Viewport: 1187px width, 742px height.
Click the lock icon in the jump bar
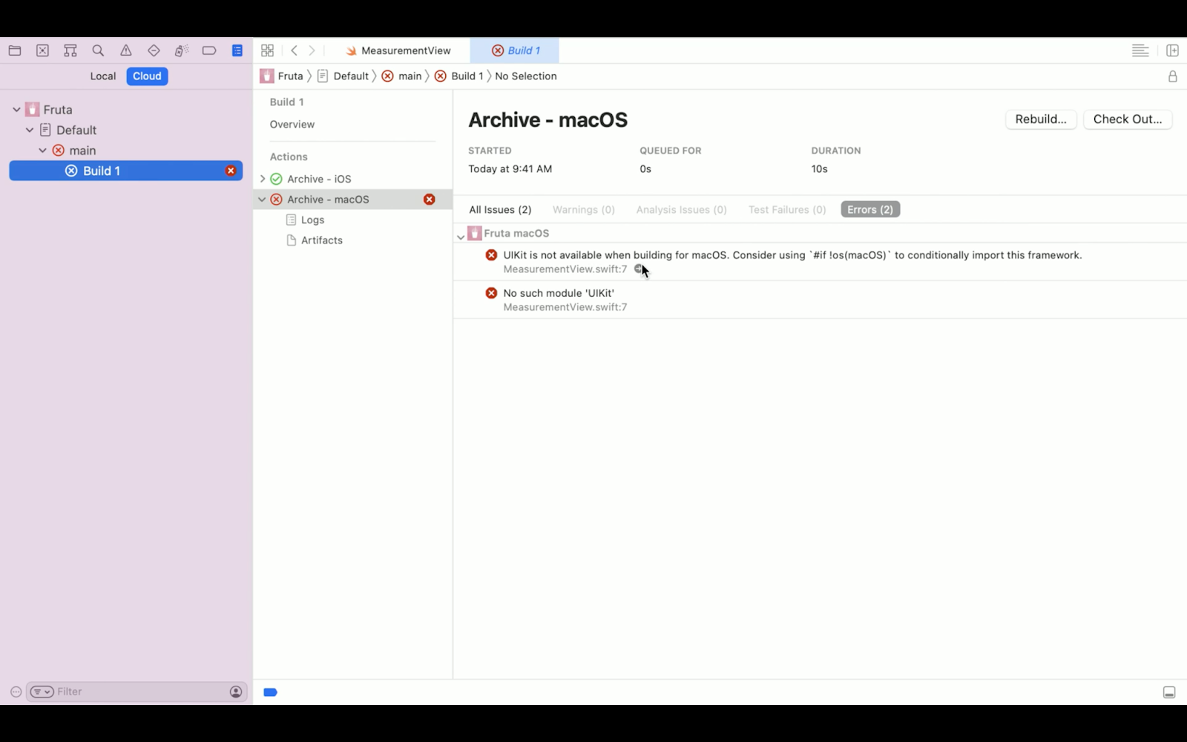pyautogui.click(x=1172, y=76)
